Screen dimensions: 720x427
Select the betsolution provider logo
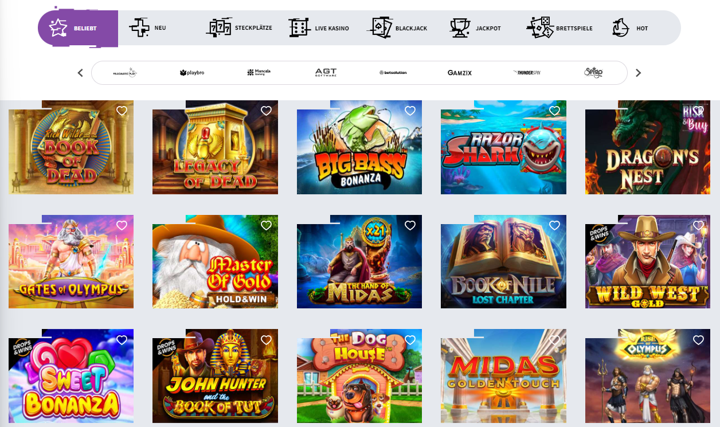click(x=393, y=73)
